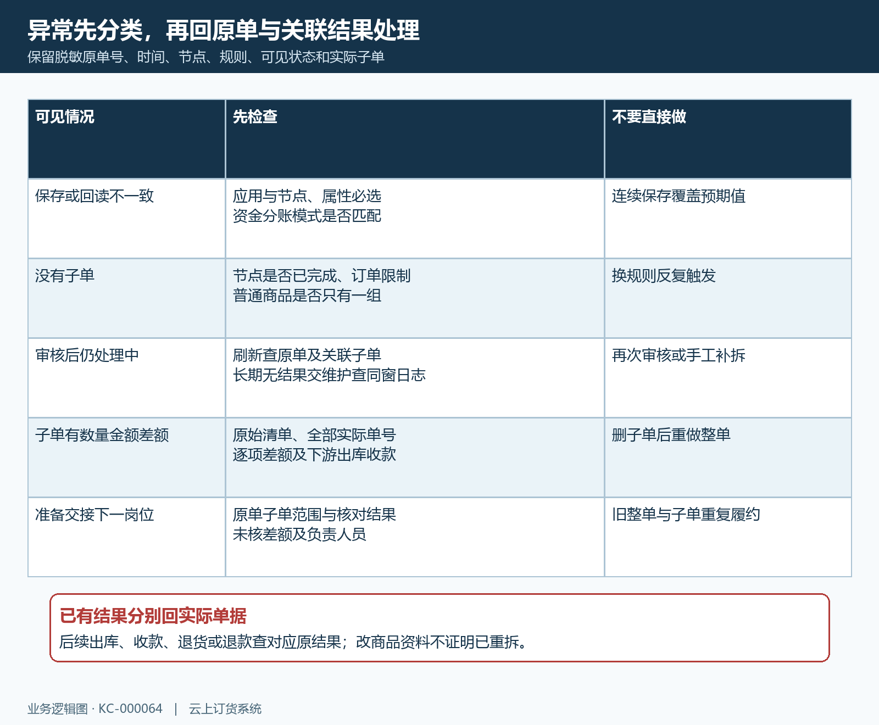This screenshot has width=879, height=725.
Task: Click the text "应用与节点、属性必选"
Action: click(307, 196)
